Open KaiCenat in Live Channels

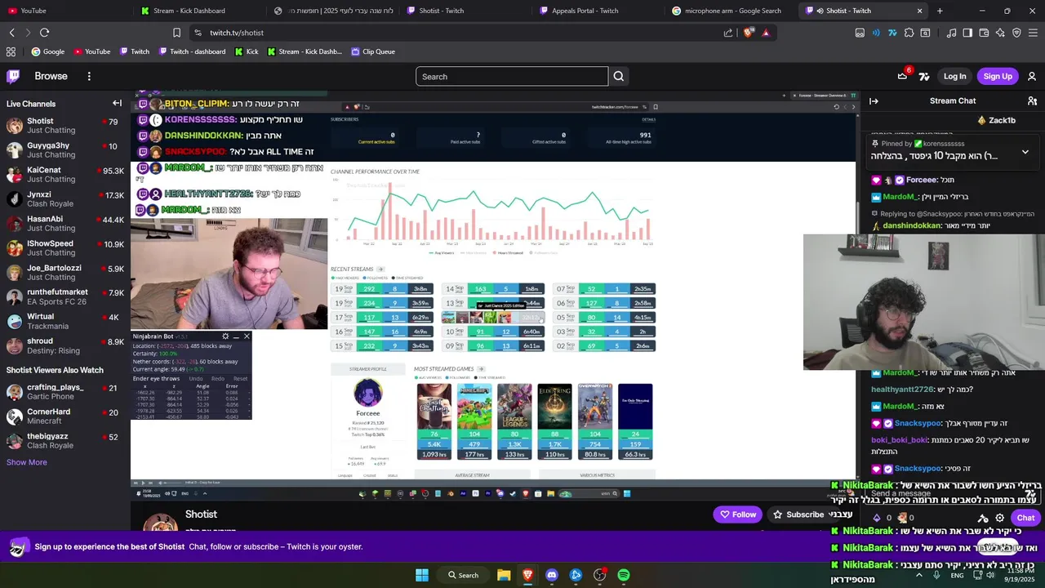(x=64, y=174)
